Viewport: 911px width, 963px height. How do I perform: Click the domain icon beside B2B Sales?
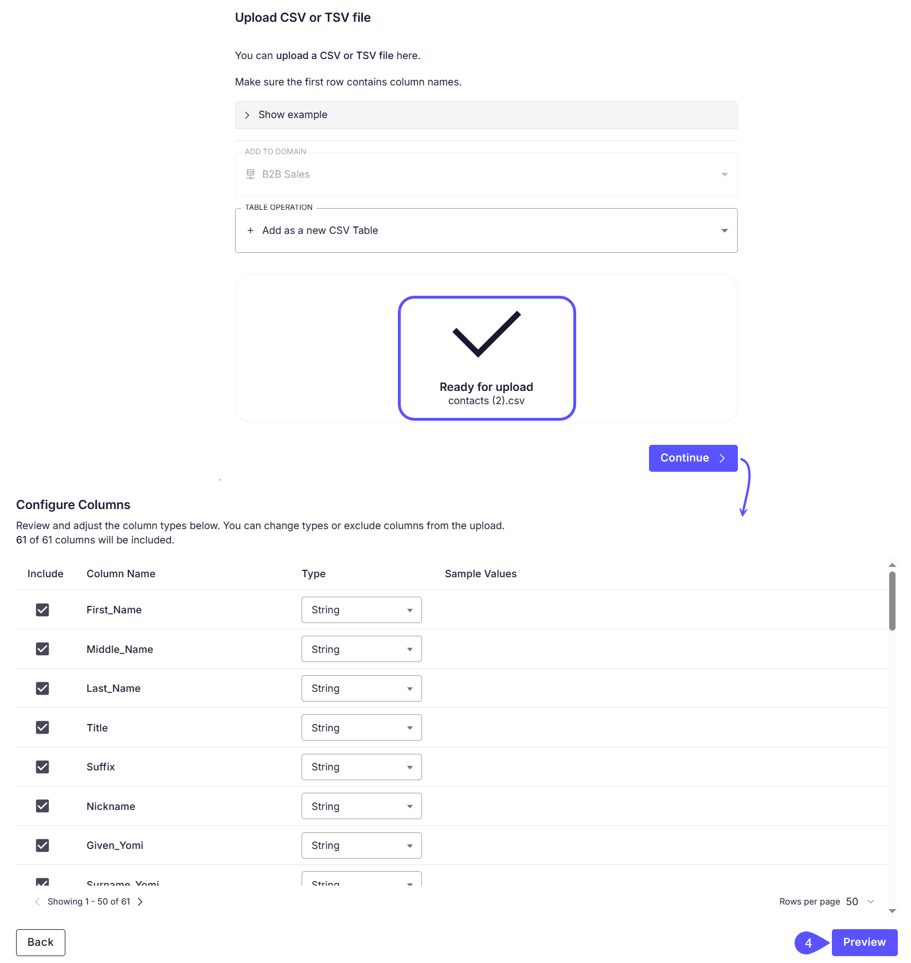point(250,174)
